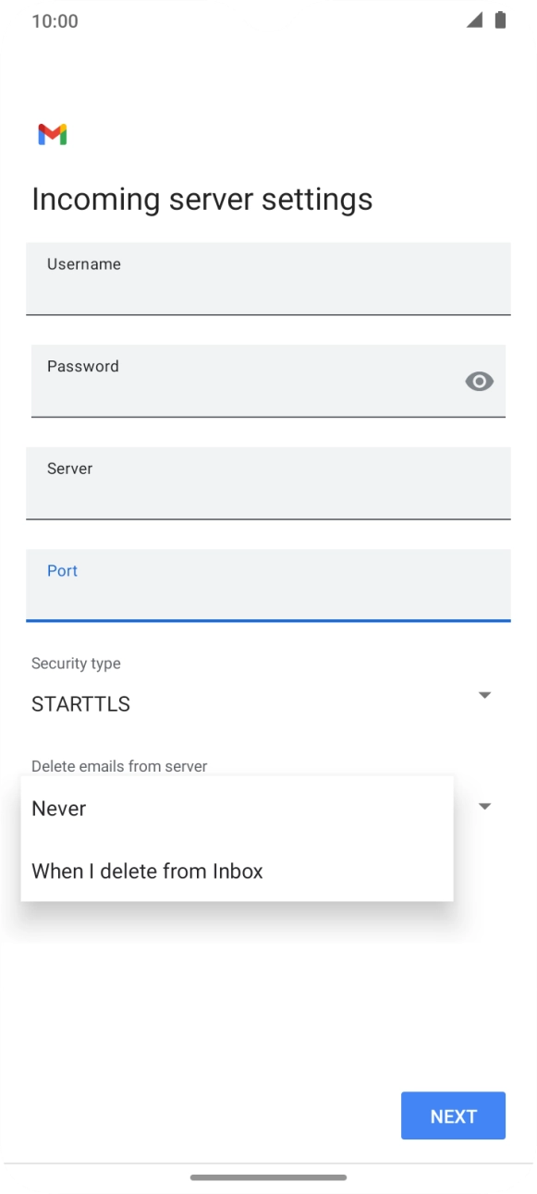
Task: Toggle password visibility with the eye icon
Action: tap(479, 381)
